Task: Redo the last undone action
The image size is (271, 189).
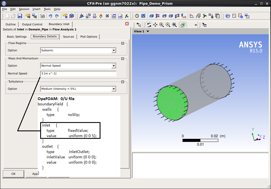Action: coord(57,16)
